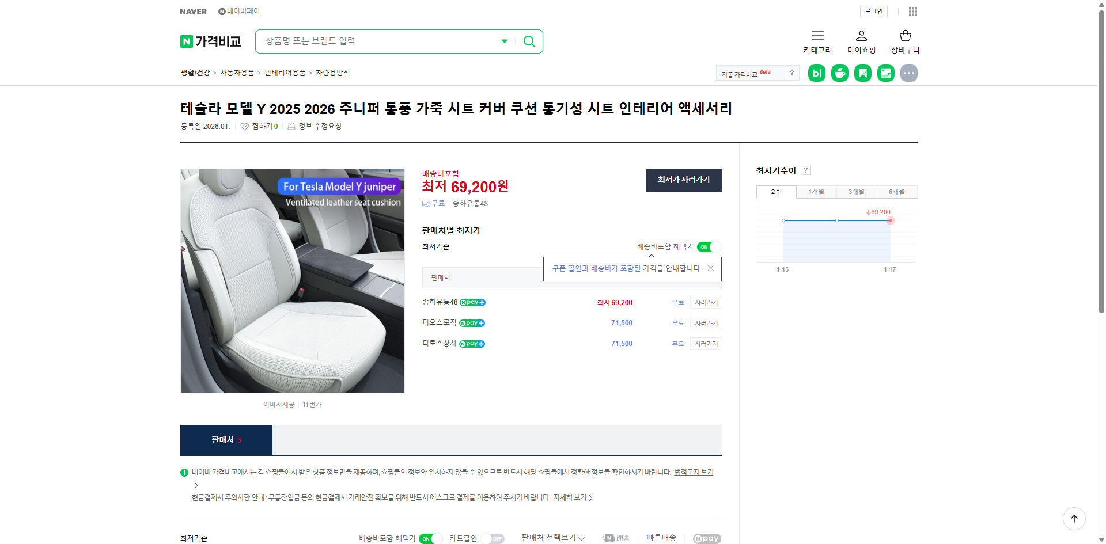The width and height of the screenshot is (1106, 544).
Task: Click the green Blog share icon
Action: point(816,73)
